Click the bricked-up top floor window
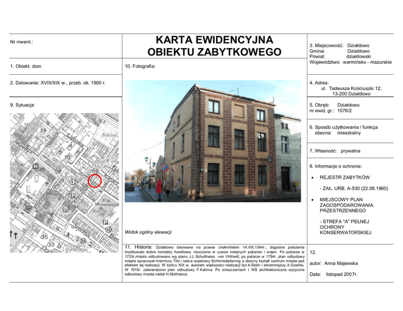 click(239, 111)
